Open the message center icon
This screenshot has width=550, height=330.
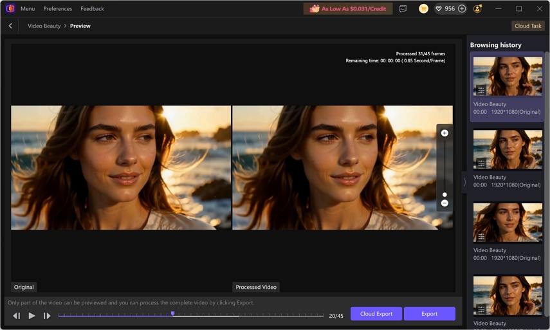403,9
